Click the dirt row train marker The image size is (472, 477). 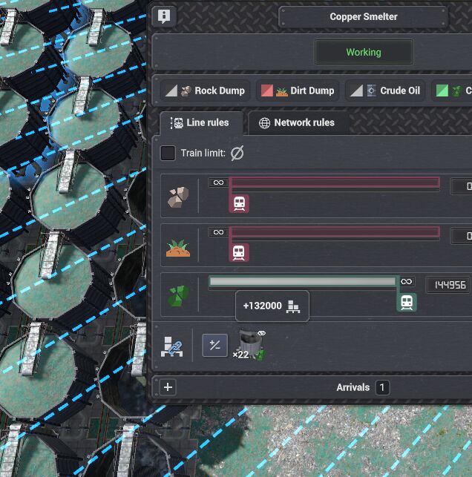(238, 253)
